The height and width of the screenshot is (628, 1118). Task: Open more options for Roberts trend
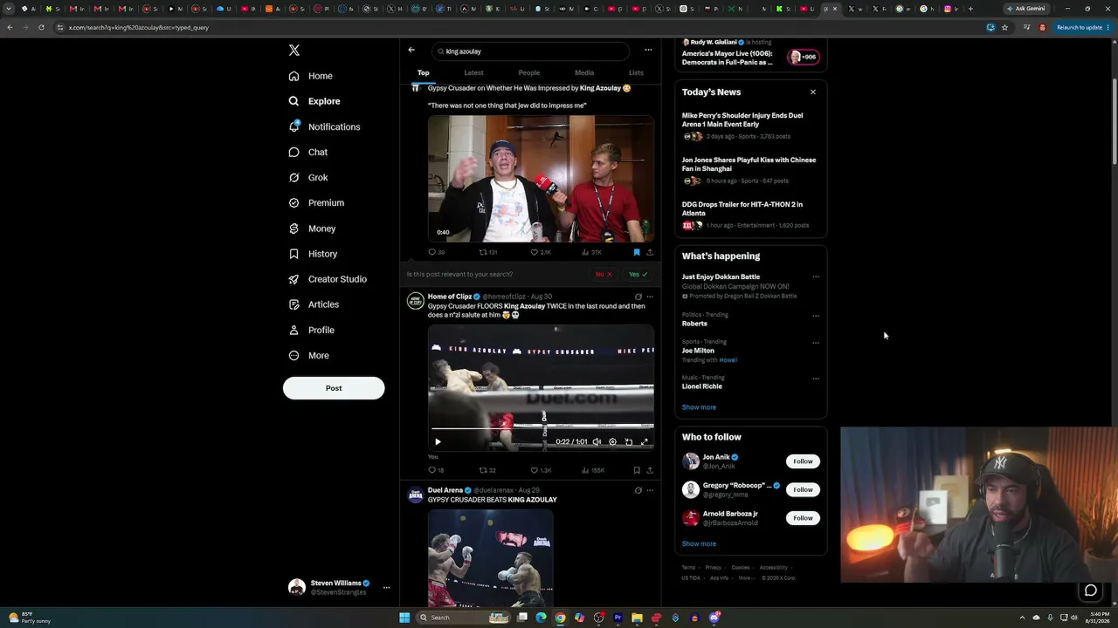[x=816, y=316]
